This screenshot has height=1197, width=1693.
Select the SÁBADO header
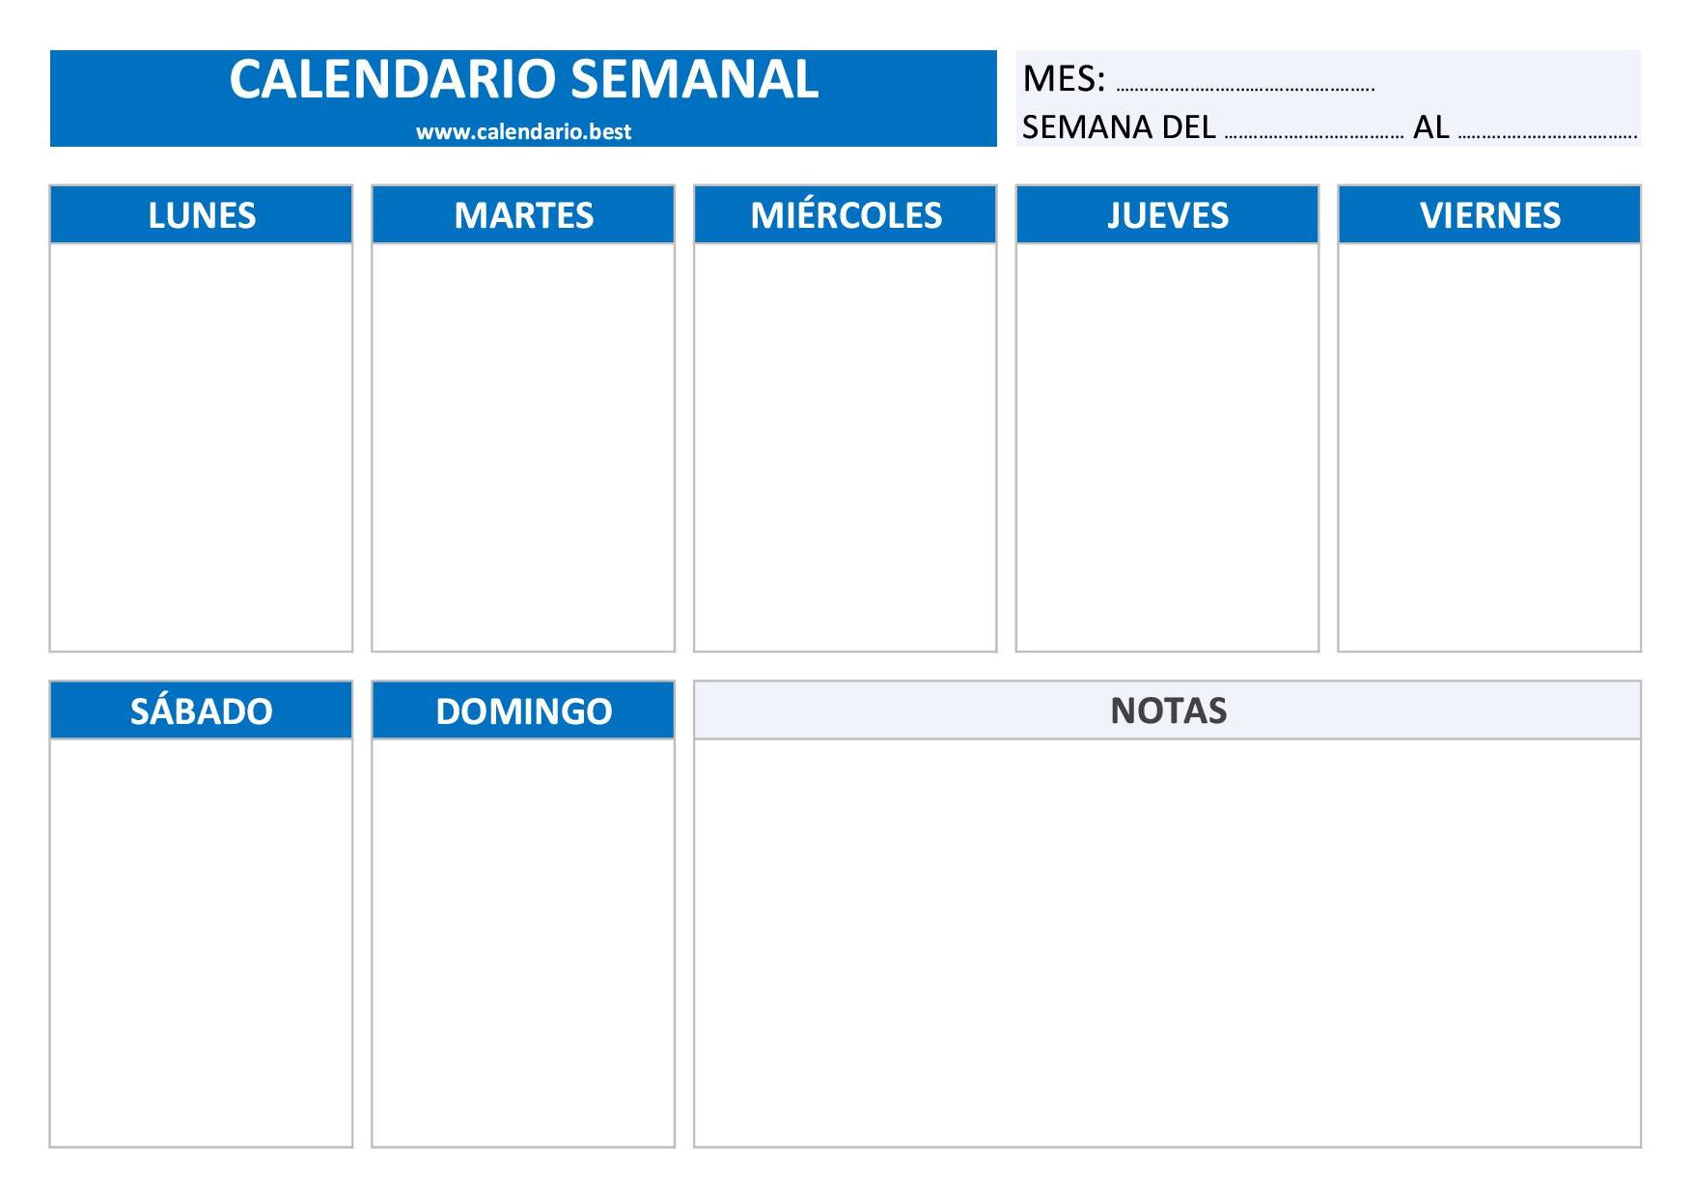(201, 710)
